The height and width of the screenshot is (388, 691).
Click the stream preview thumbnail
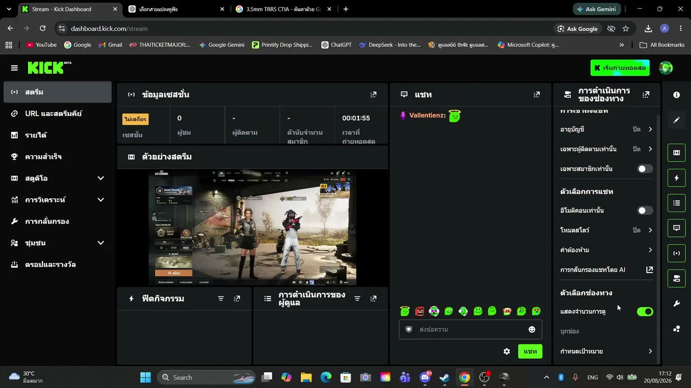coord(253,228)
